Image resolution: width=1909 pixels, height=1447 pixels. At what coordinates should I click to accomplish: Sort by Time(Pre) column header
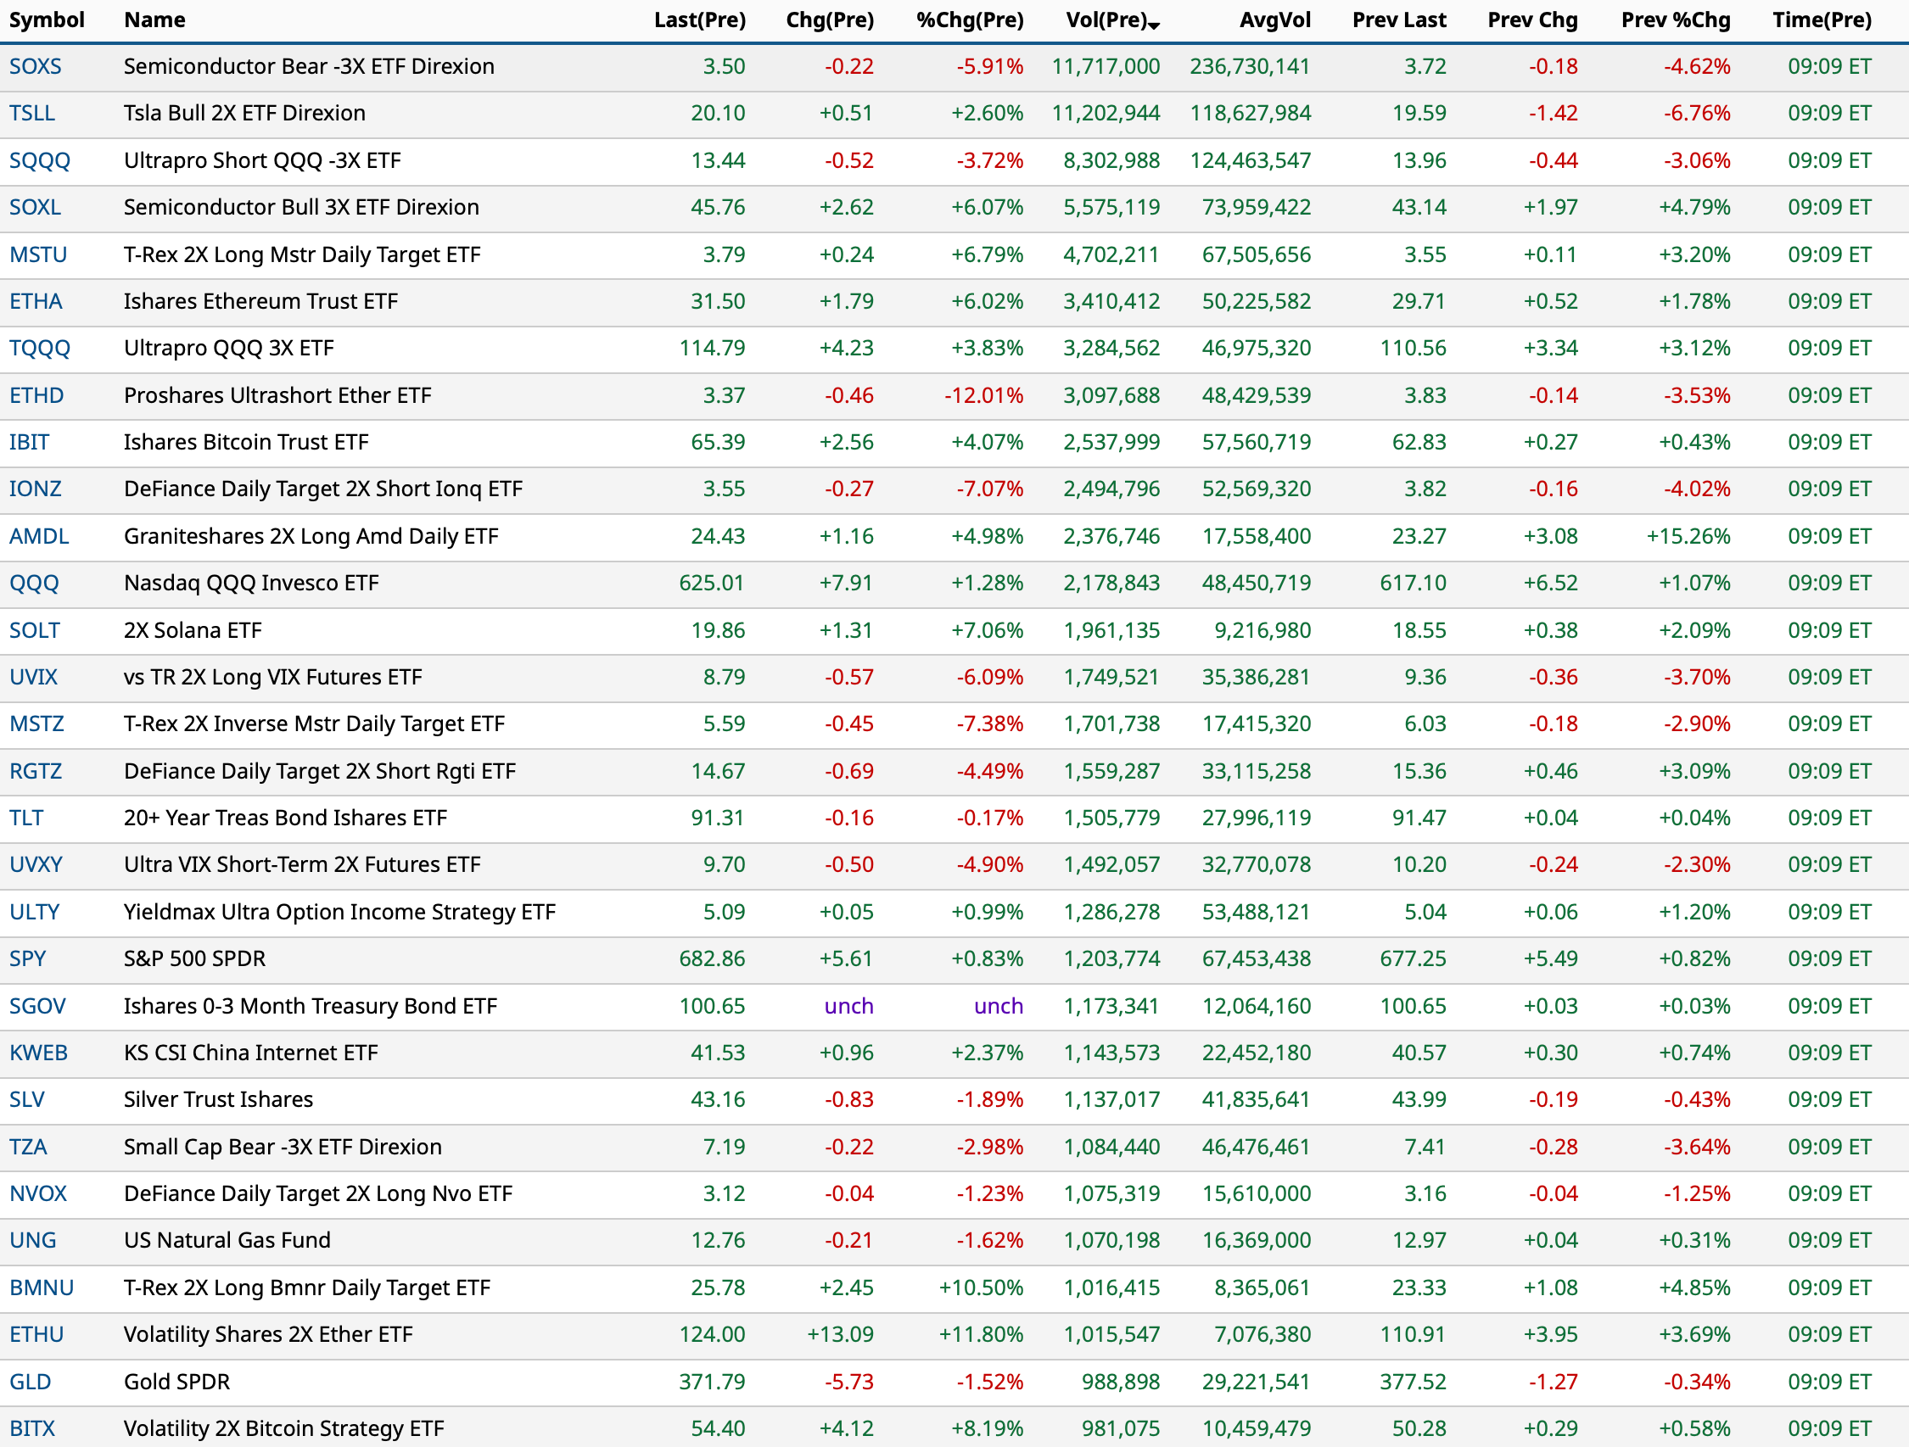tap(1821, 20)
